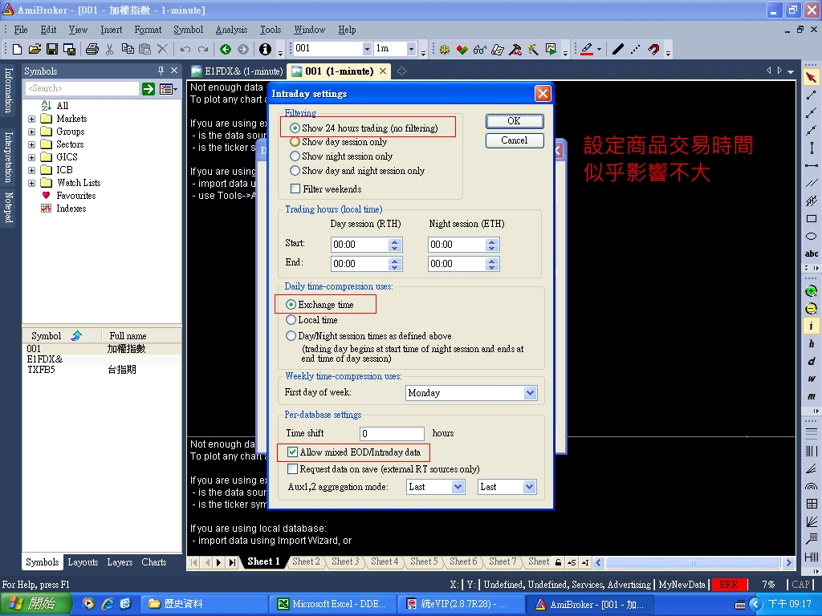Select Show day and night session only
The image size is (822, 616).
[x=295, y=170]
